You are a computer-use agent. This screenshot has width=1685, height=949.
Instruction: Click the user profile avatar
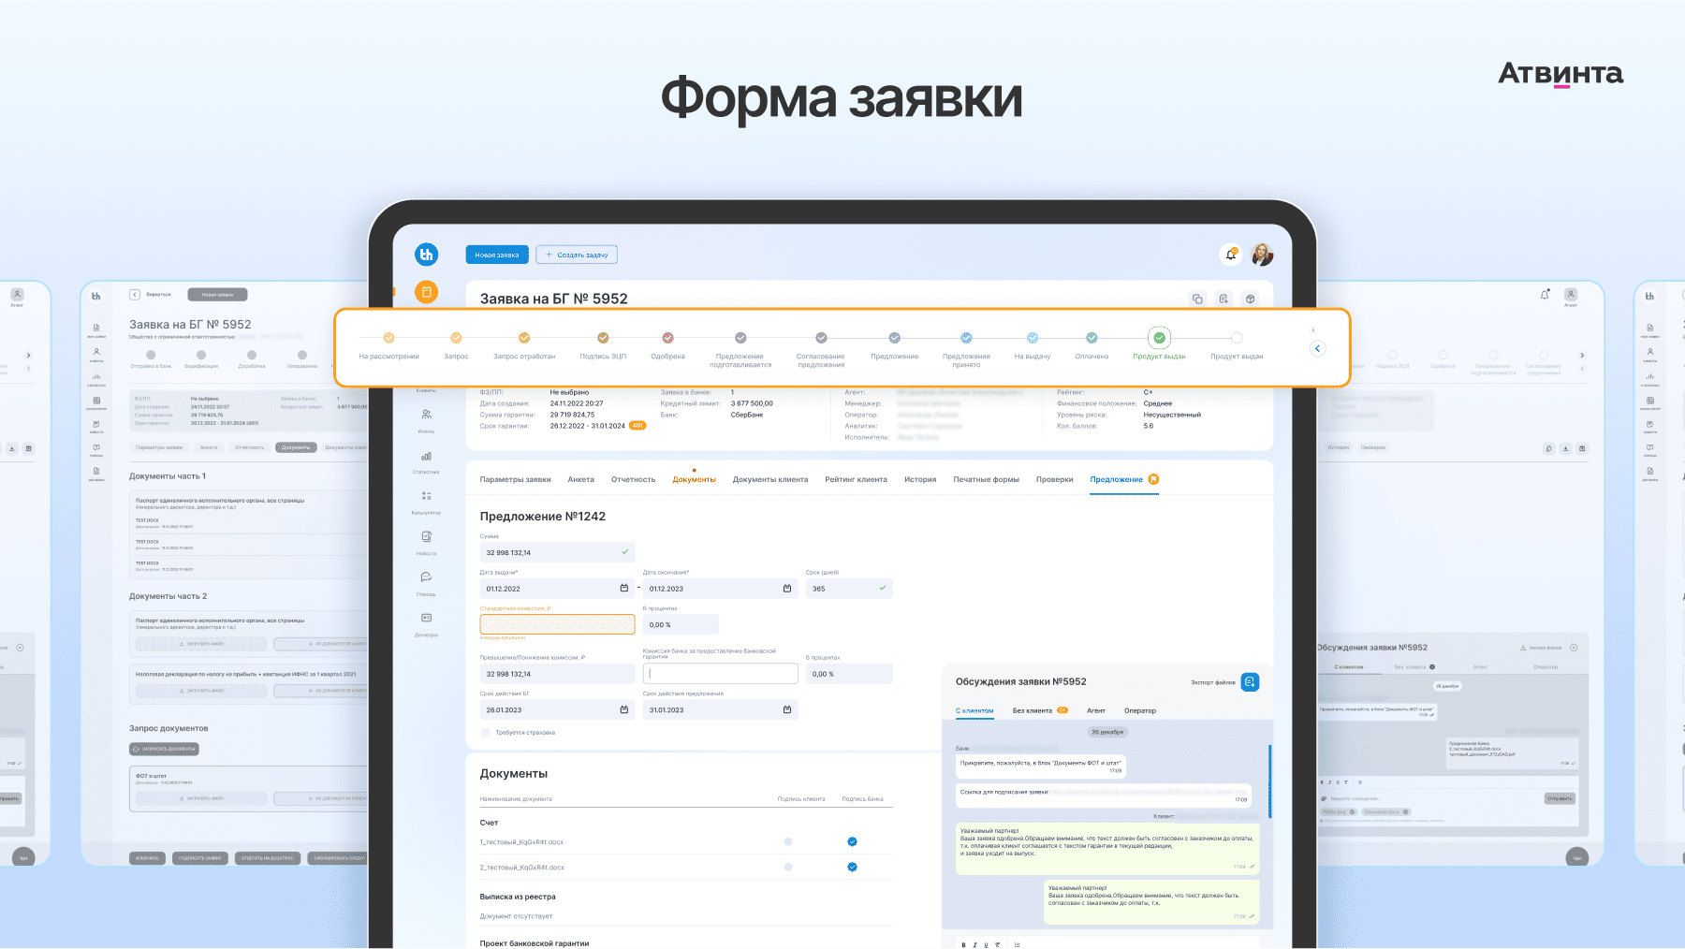pyautogui.click(x=1262, y=255)
